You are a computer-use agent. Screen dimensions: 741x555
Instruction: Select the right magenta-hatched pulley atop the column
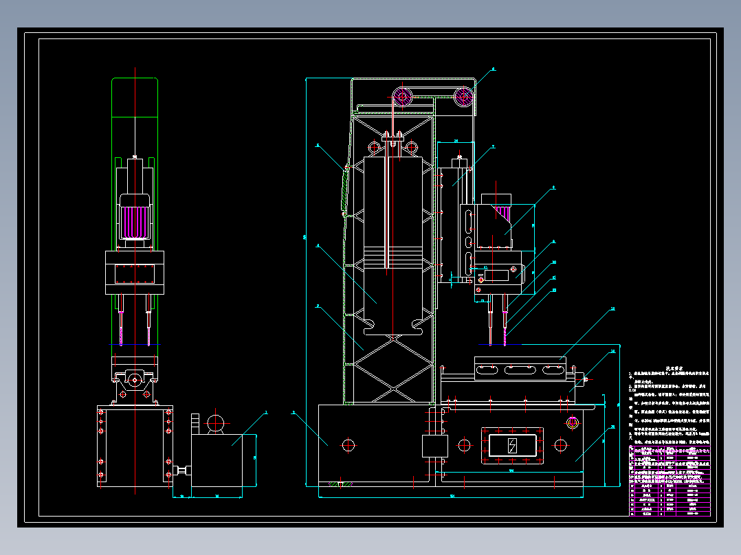click(463, 96)
